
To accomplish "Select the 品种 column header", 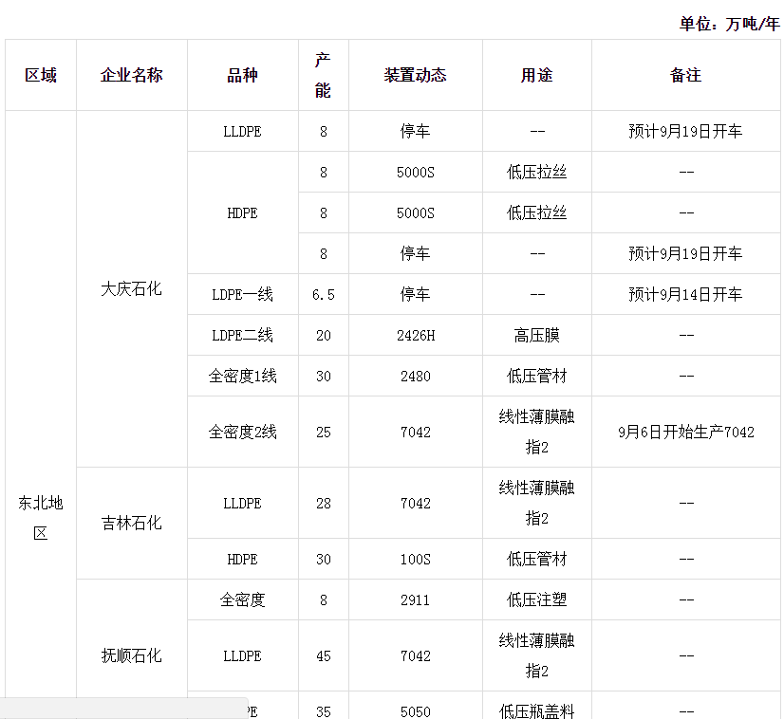I will [242, 75].
